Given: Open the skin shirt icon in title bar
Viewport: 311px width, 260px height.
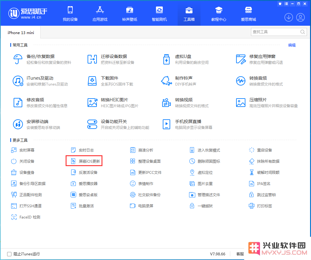Looking at the screenshot, I should (x=280, y=4).
